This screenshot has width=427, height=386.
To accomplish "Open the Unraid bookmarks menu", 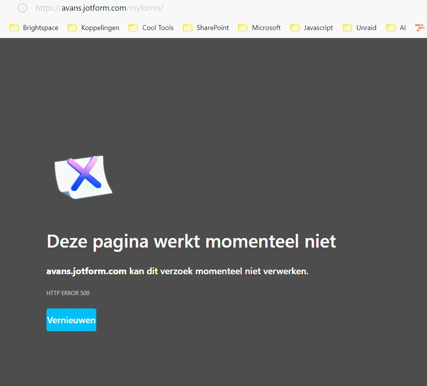I will coord(366,27).
